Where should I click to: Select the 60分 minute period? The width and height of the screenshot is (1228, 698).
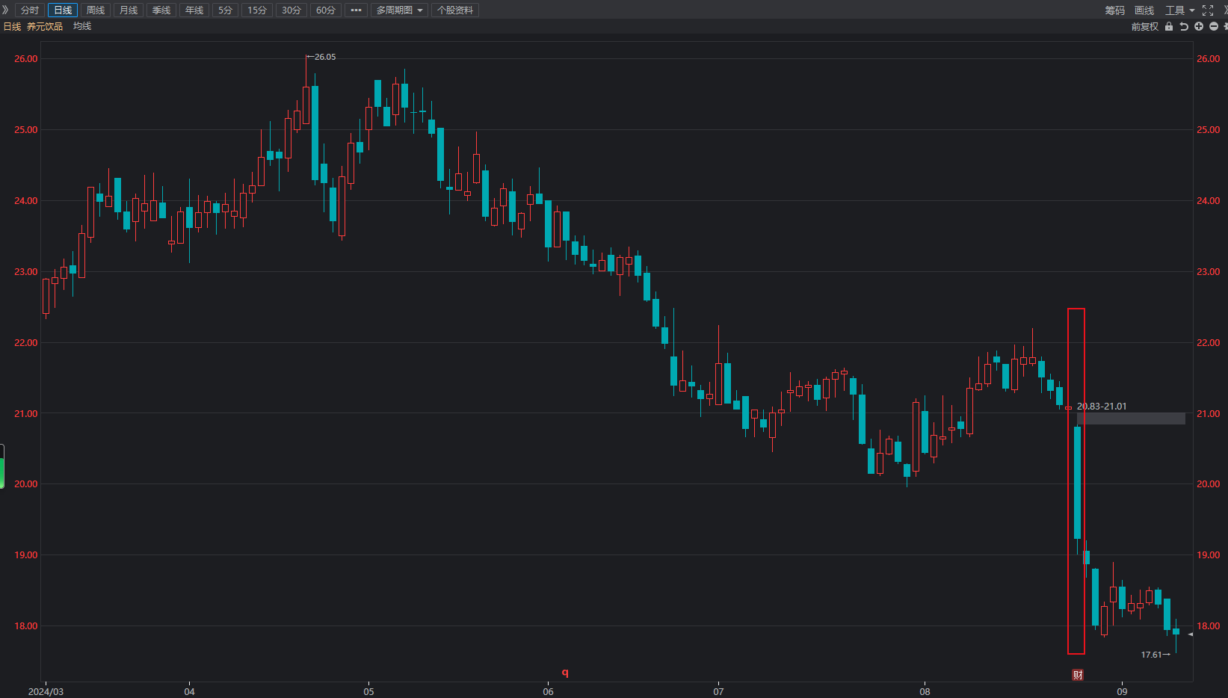[x=326, y=10]
